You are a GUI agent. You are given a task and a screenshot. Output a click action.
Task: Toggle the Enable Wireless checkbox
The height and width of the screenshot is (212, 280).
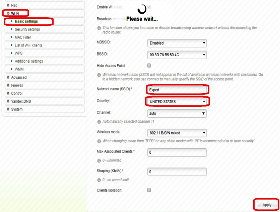point(149,7)
